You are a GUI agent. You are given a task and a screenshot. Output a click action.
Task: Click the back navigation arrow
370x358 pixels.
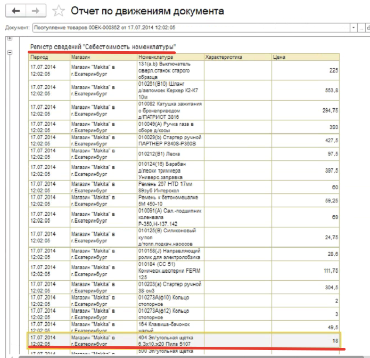tap(16, 11)
